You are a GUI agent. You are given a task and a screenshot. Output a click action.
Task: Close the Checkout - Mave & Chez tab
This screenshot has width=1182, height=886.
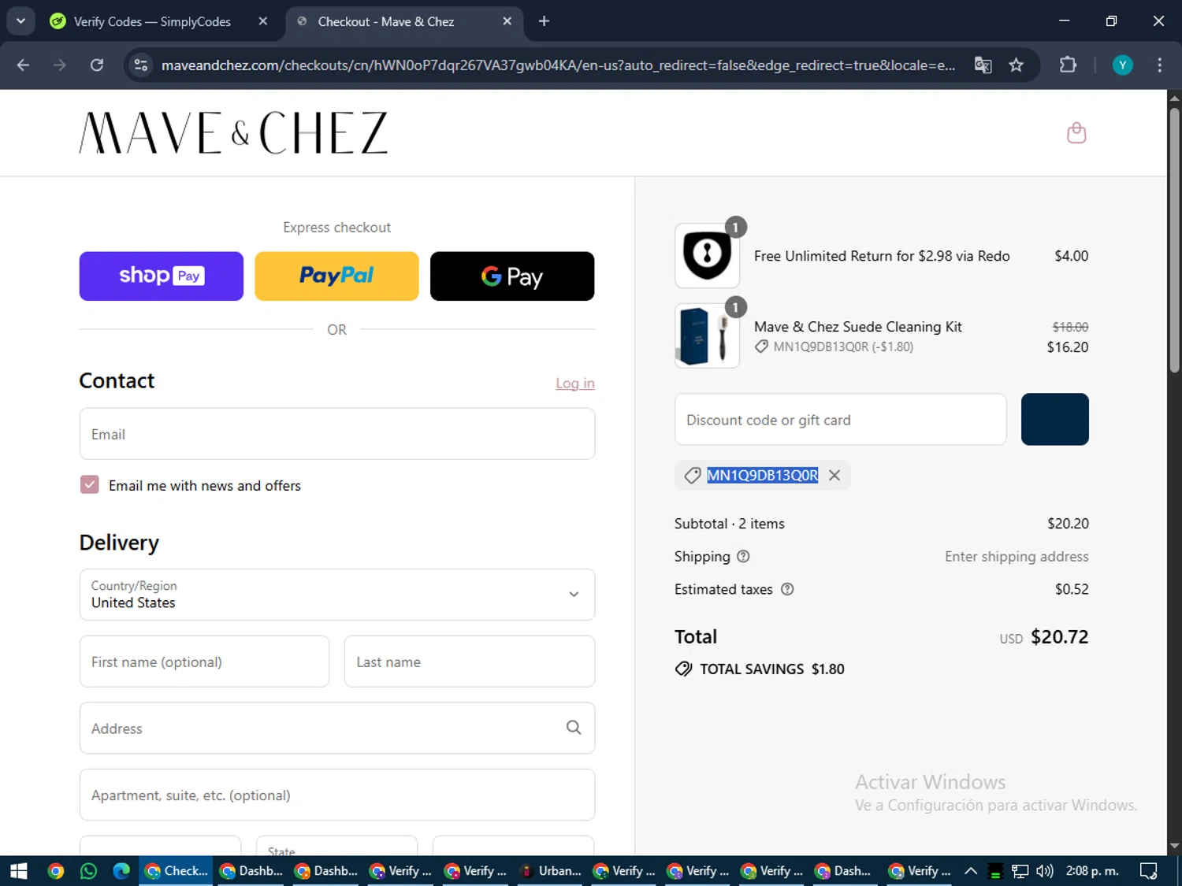[507, 21]
